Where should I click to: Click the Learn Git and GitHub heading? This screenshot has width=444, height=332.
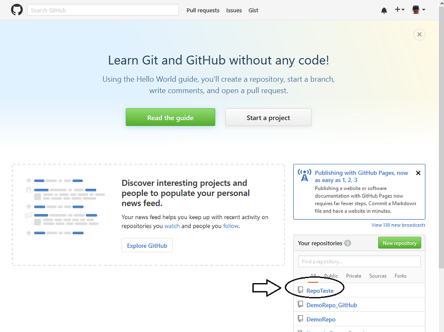pyautogui.click(x=218, y=61)
